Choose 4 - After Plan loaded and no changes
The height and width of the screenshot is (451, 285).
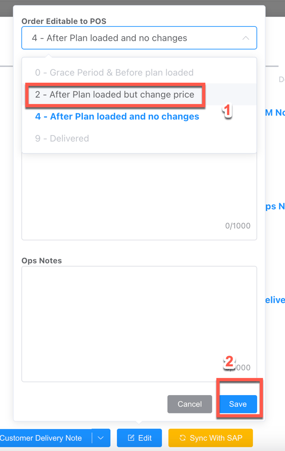117,116
